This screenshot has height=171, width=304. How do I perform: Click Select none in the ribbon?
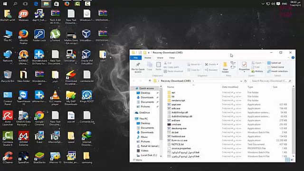(275, 67)
